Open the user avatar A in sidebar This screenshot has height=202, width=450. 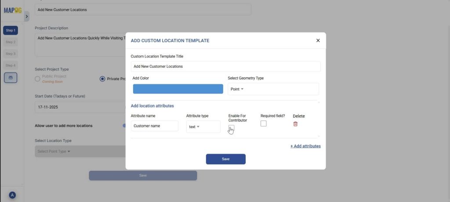click(12, 195)
